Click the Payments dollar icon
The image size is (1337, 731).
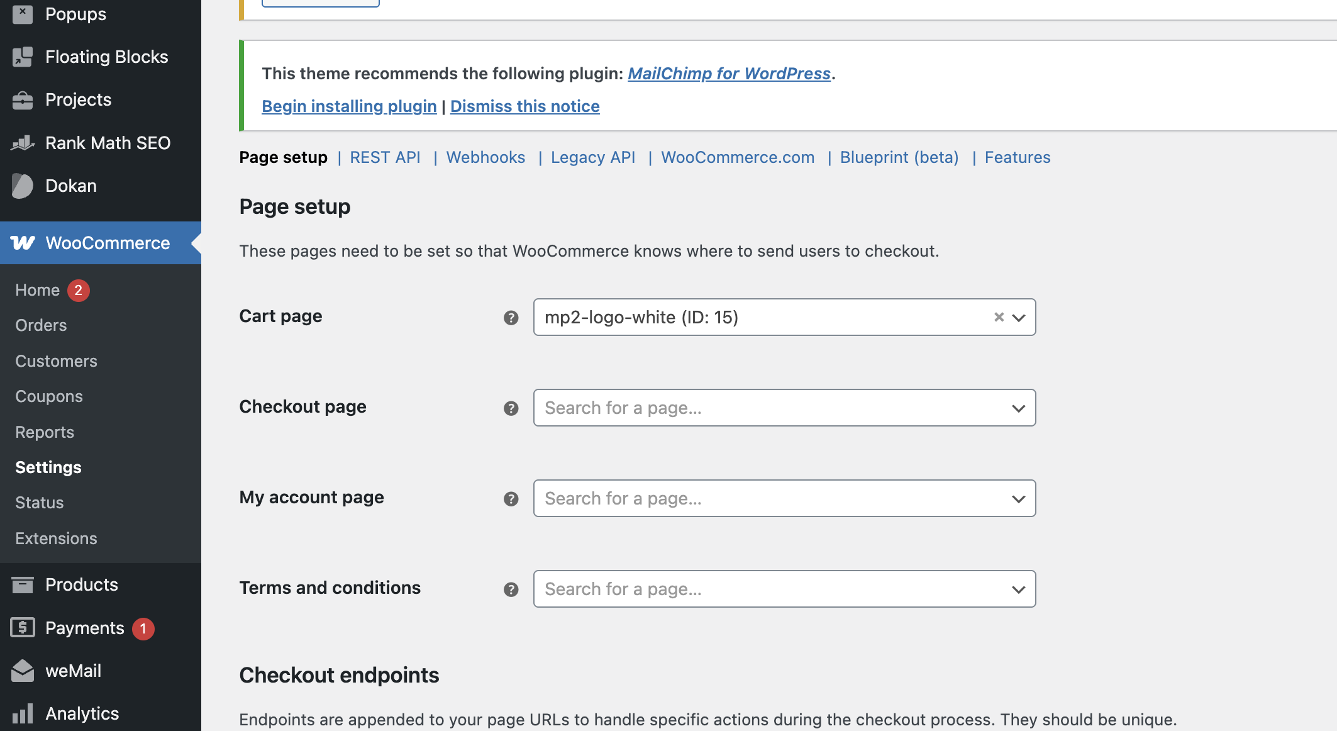(23, 628)
